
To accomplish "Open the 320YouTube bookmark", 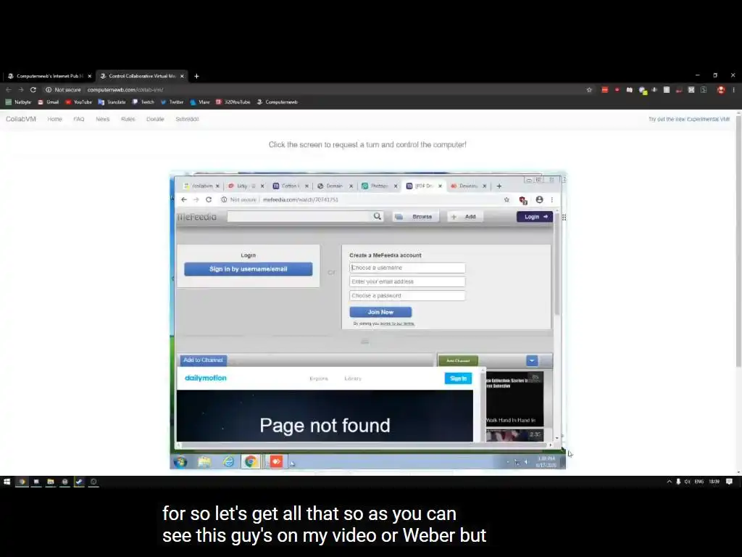I will (233, 102).
